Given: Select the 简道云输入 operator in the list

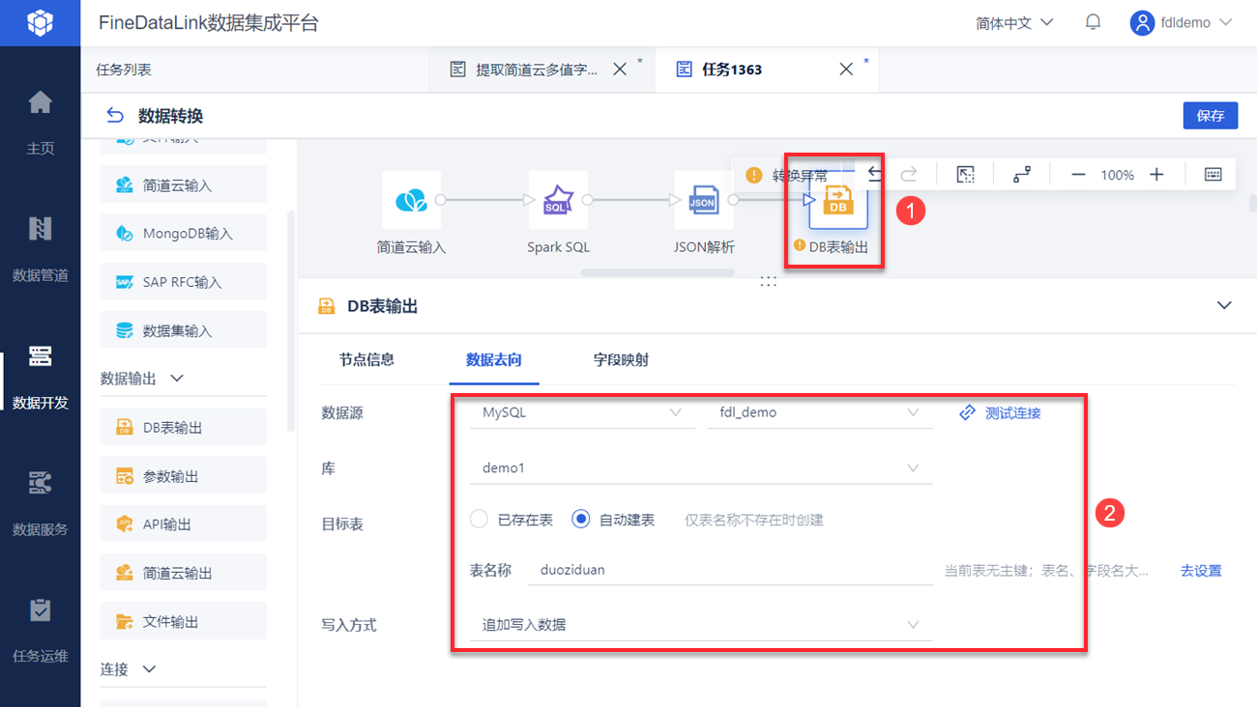Looking at the screenshot, I should coord(183,184).
